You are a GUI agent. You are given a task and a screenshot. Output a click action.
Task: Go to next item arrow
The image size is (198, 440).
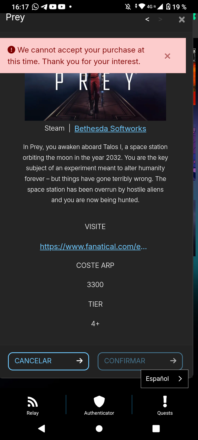point(160,19)
